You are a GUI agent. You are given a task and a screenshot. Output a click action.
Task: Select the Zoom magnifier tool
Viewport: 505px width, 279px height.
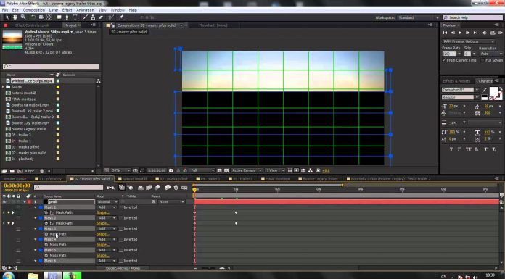tap(23, 17)
